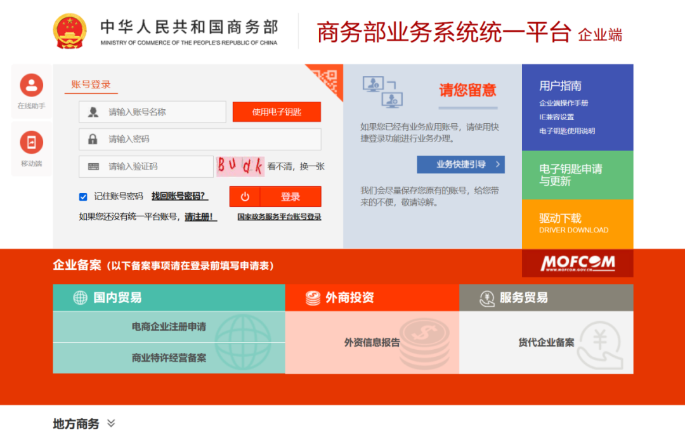Refresh captcha via 看不清，换一张
The width and height of the screenshot is (685, 433).
point(296,166)
